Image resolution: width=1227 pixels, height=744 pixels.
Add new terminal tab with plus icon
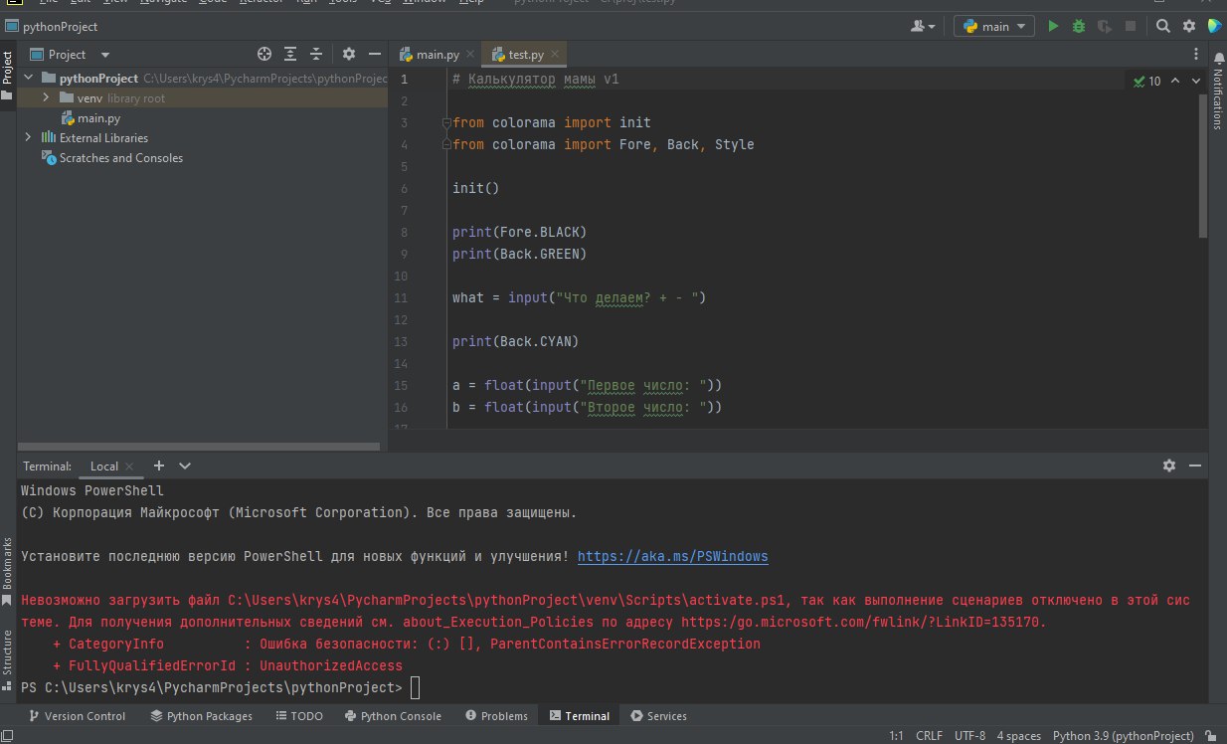click(x=158, y=465)
